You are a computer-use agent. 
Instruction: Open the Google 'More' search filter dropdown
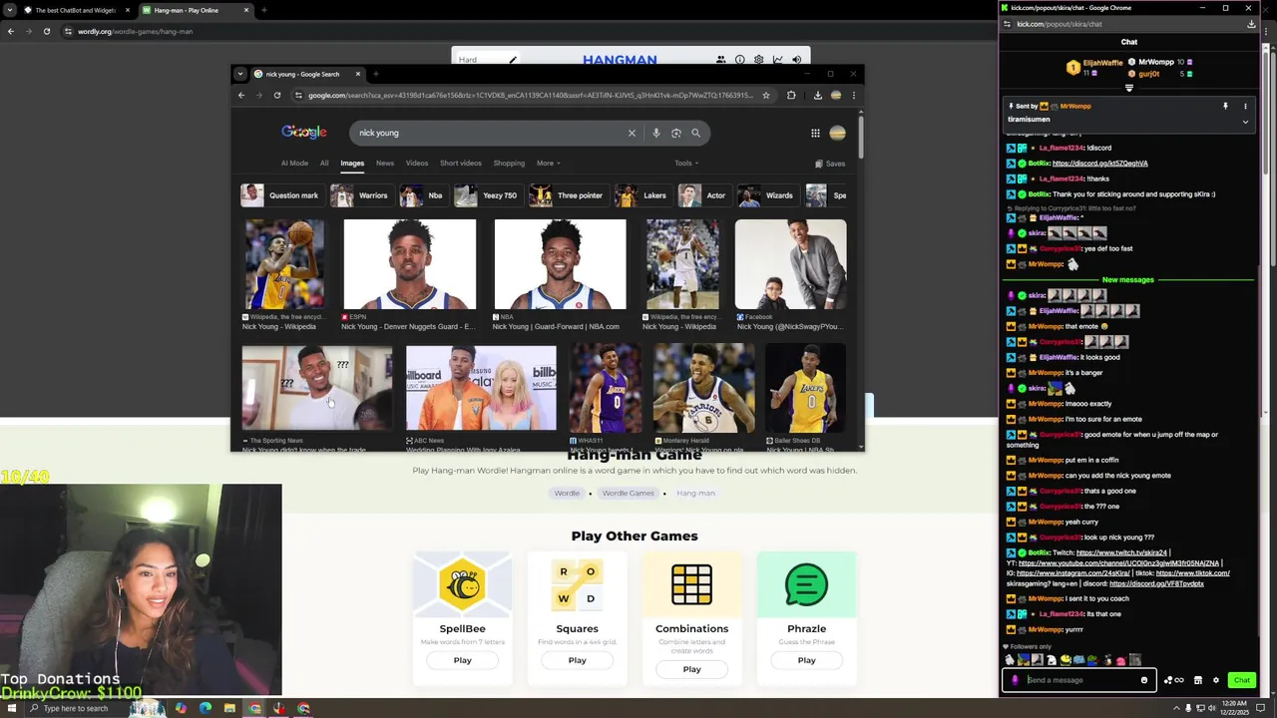(548, 164)
